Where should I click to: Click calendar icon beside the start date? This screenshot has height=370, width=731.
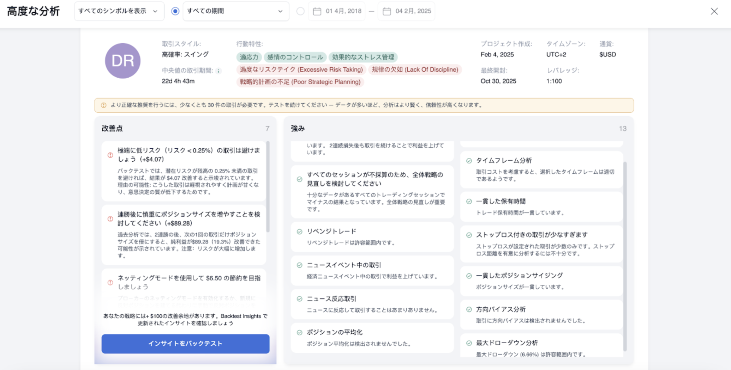pos(317,11)
